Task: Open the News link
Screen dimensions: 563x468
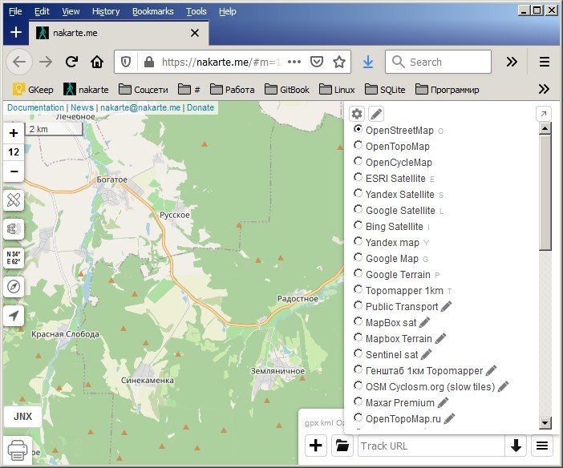Action: click(82, 107)
